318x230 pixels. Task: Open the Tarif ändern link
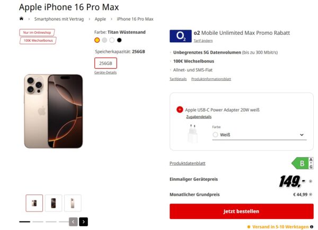pos(203,41)
